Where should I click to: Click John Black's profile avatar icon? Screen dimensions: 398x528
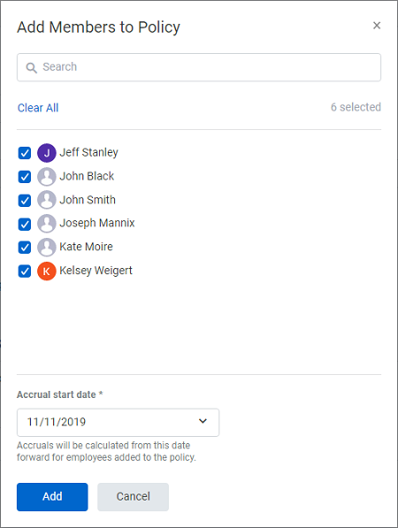(47, 177)
